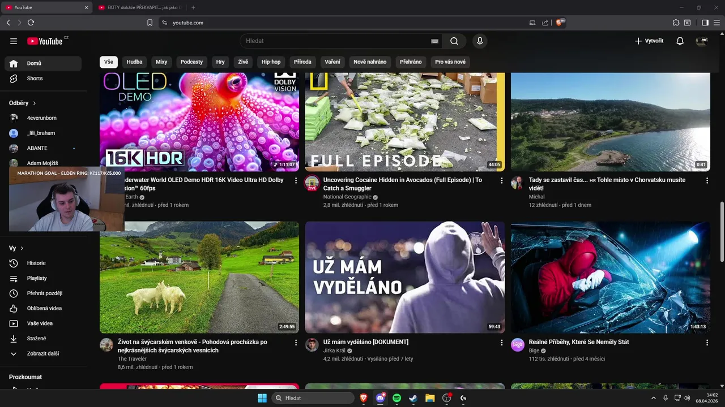Reload the page with browser refresh button

[31, 23]
